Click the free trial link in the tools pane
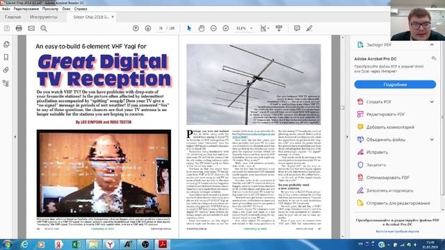The height and width of the screenshot is (250, 445). [x=397, y=231]
